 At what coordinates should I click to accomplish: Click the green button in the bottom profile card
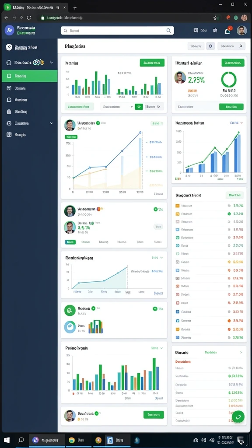click(x=154, y=415)
